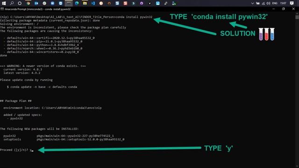
Task: Click the wheel==0.36.2 package line
Action: 43,49
